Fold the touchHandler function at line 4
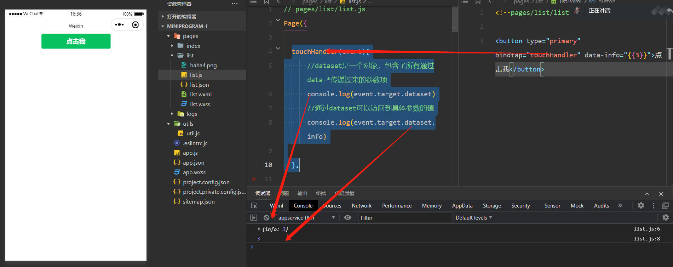Image resolution: width=673 pixels, height=267 pixels. pos(278,49)
